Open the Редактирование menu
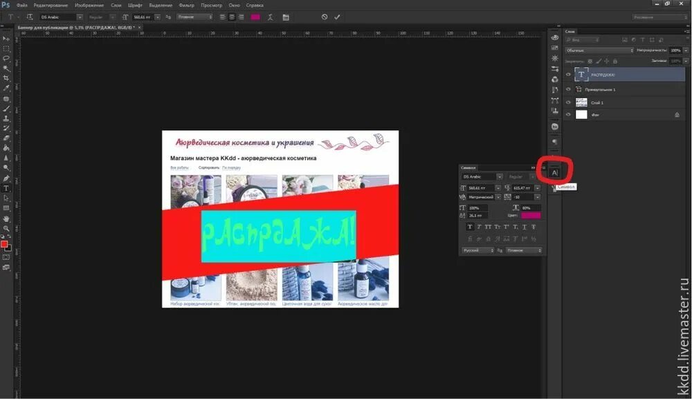The image size is (692, 399). pos(51,6)
